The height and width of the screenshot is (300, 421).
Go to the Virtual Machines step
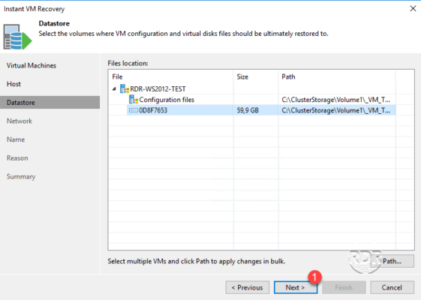point(32,65)
